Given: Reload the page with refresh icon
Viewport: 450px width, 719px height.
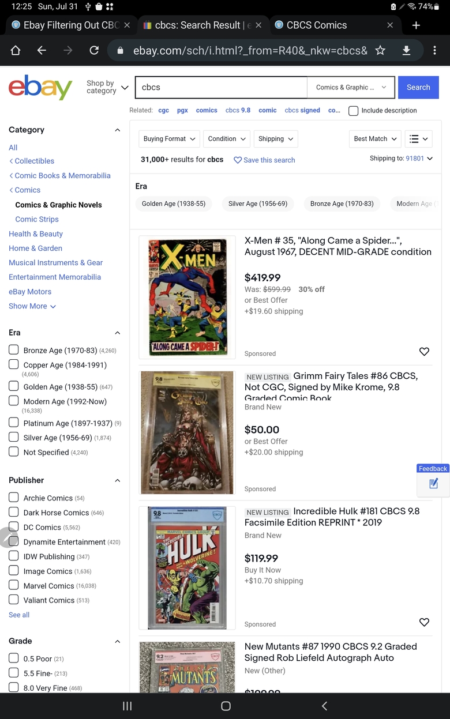Looking at the screenshot, I should click(x=94, y=51).
